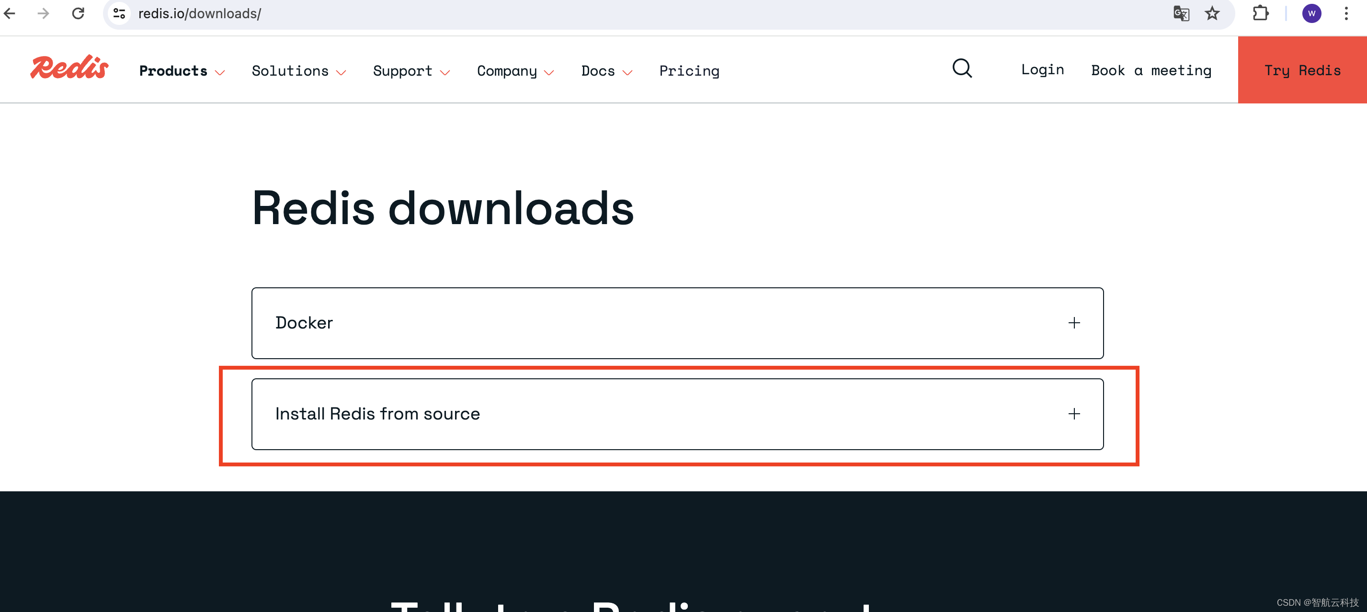Click the plus icon on Docker row

tap(1074, 323)
